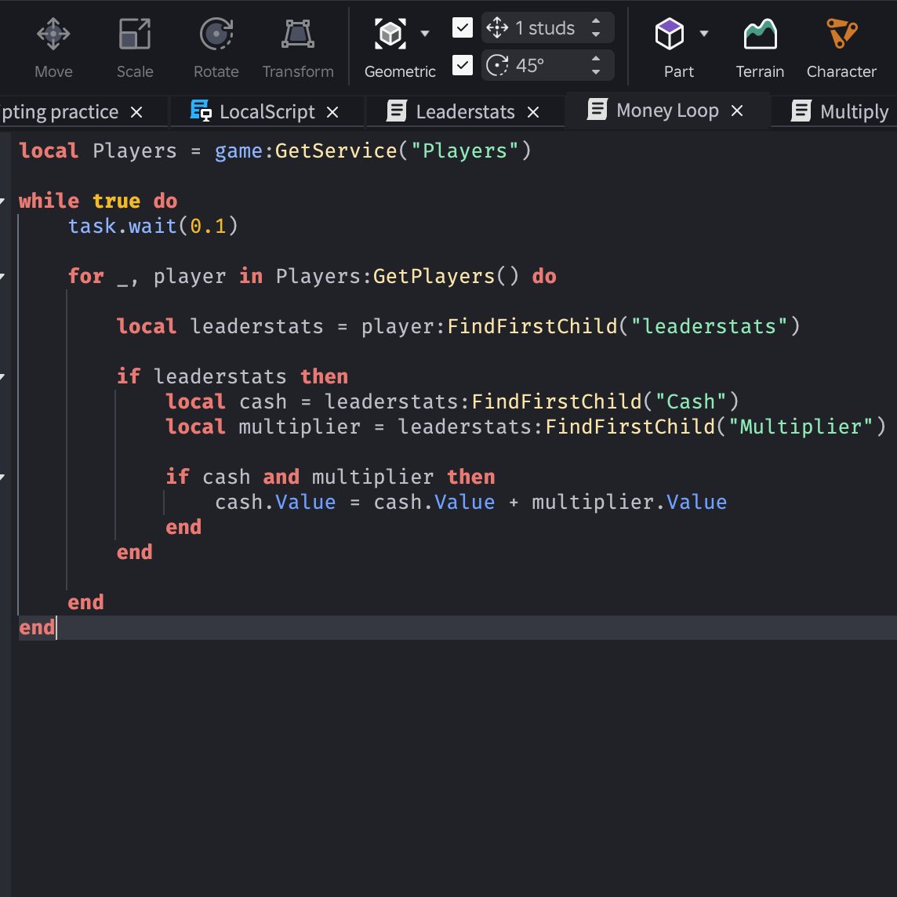The width and height of the screenshot is (897, 897).
Task: Click the "Players" string in GetService
Action: point(464,151)
